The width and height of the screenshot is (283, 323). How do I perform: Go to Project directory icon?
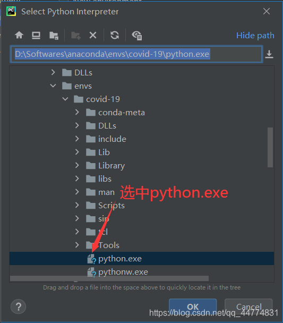click(54, 36)
